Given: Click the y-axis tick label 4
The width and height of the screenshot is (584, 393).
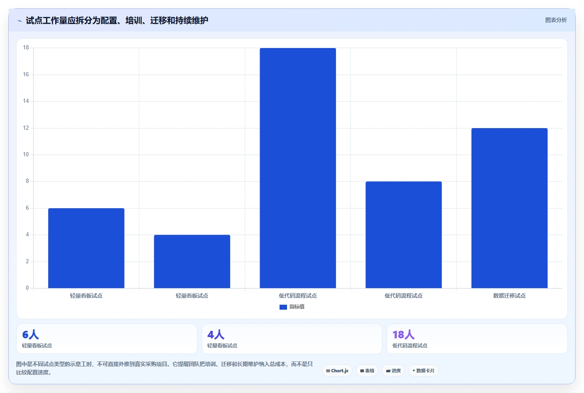Looking at the screenshot, I should point(27,235).
